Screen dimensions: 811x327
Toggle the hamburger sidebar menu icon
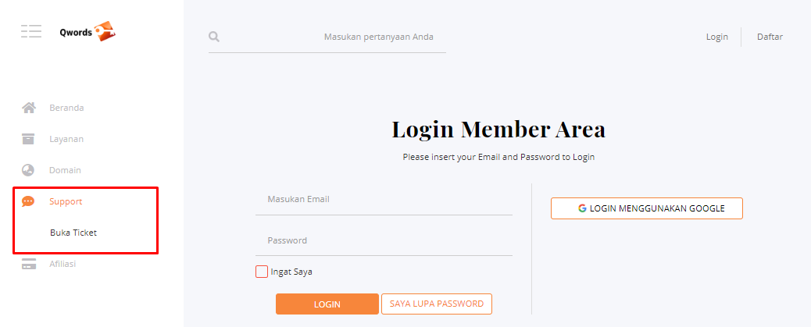31,31
